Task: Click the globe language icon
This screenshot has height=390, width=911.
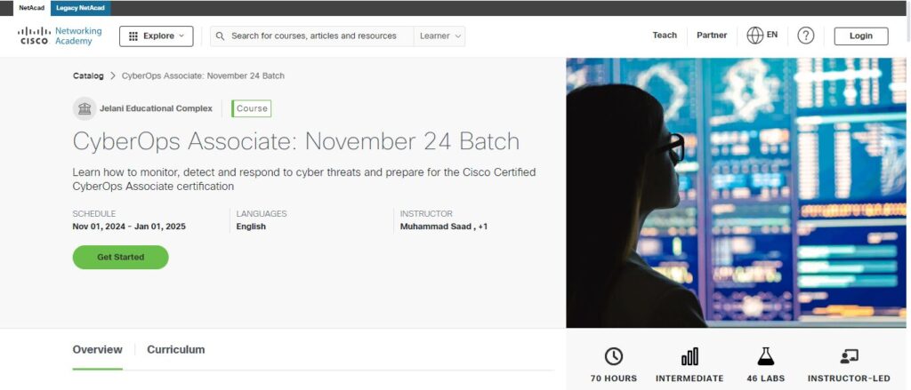Action: [x=754, y=36]
